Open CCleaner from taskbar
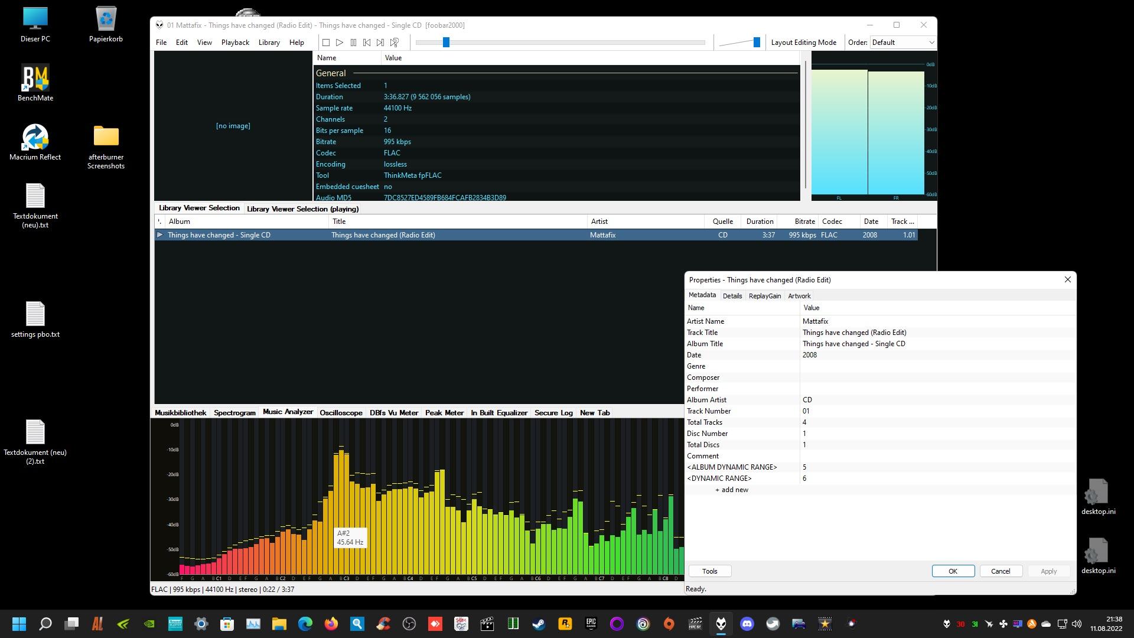The height and width of the screenshot is (638, 1134). coord(383,624)
